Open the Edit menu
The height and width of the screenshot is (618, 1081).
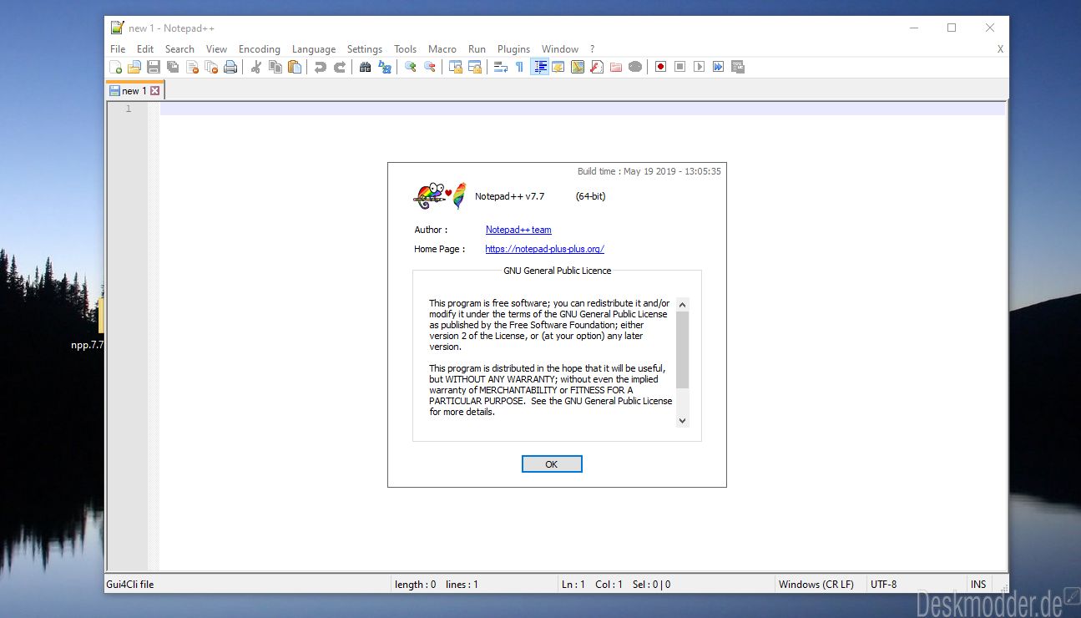(x=145, y=49)
